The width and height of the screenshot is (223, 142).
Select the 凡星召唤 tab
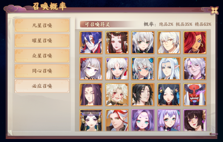42,25
